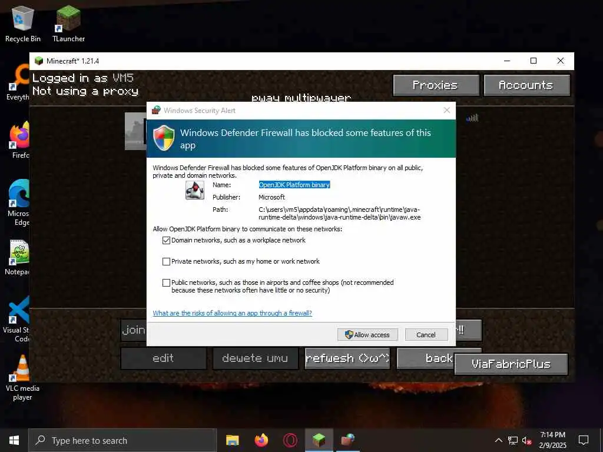Open VLC media player desktop shortcut
The height and width of the screenshot is (452, 603).
22,378
